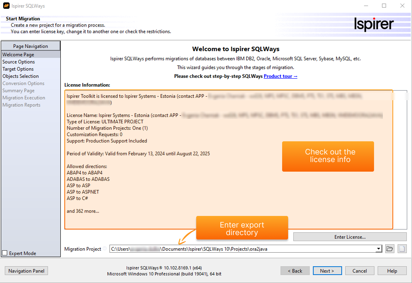Click the new project document icon
The width and height of the screenshot is (412, 283).
401,248
